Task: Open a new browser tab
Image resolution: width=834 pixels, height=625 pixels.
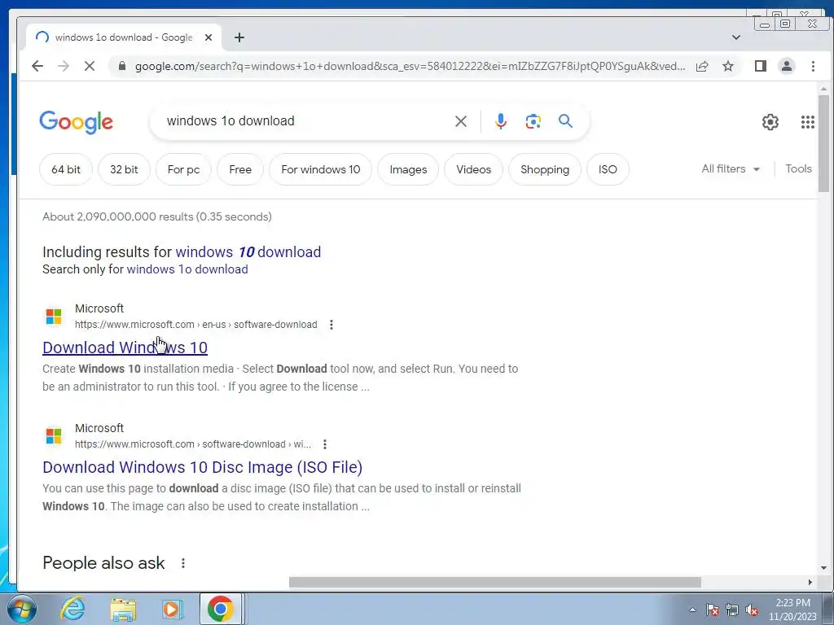Action: click(239, 37)
